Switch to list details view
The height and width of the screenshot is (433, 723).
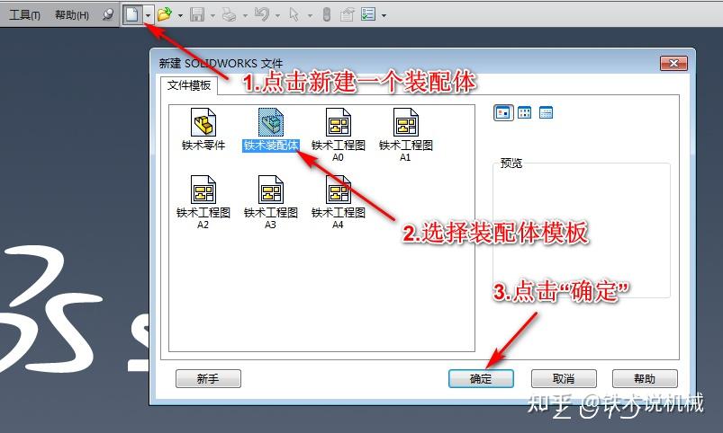[546, 112]
